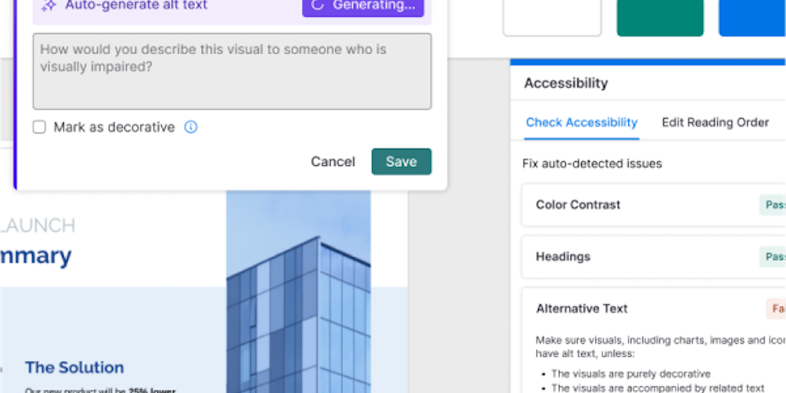Expand the Headings check
This screenshot has height=393, width=786.
coord(563,256)
